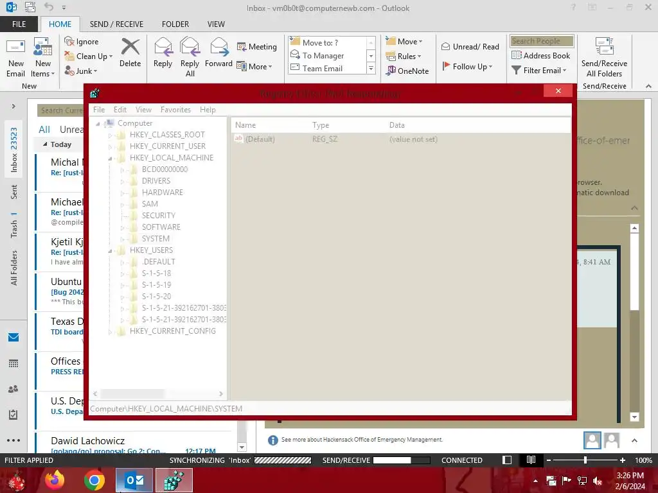Open Registry Editor File menu
The height and width of the screenshot is (493, 658).
99,109
